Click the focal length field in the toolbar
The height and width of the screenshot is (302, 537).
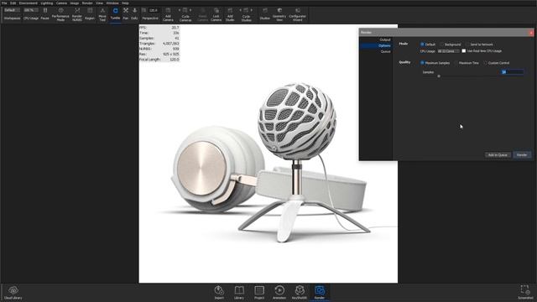click(154, 10)
